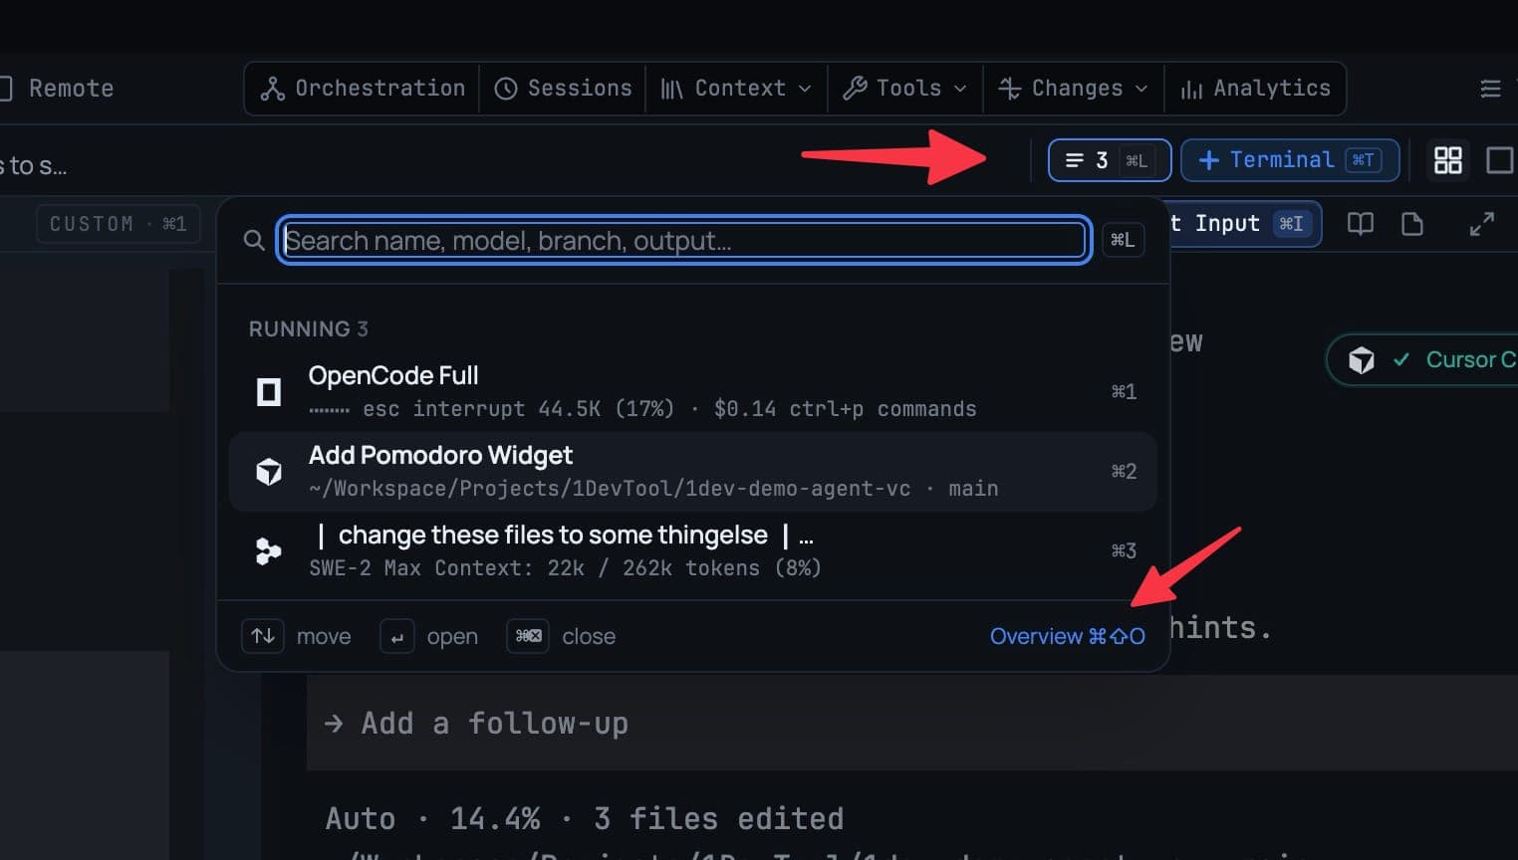Expand the Context dropdown menu
This screenshot has width=1518, height=860.
tap(735, 89)
